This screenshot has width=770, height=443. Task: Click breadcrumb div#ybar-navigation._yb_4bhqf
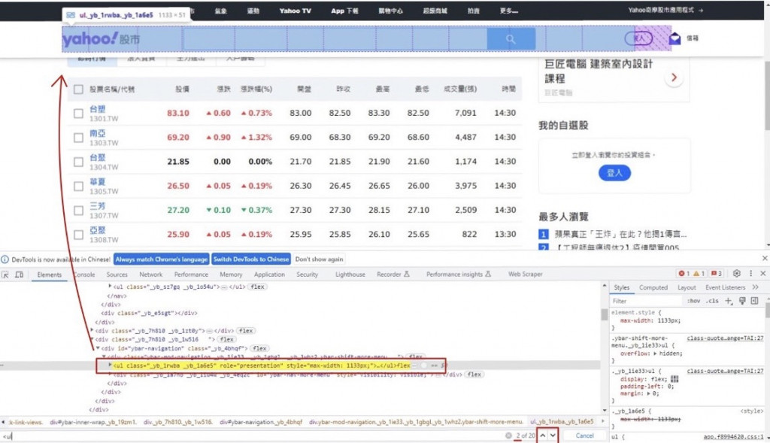[x=261, y=422]
